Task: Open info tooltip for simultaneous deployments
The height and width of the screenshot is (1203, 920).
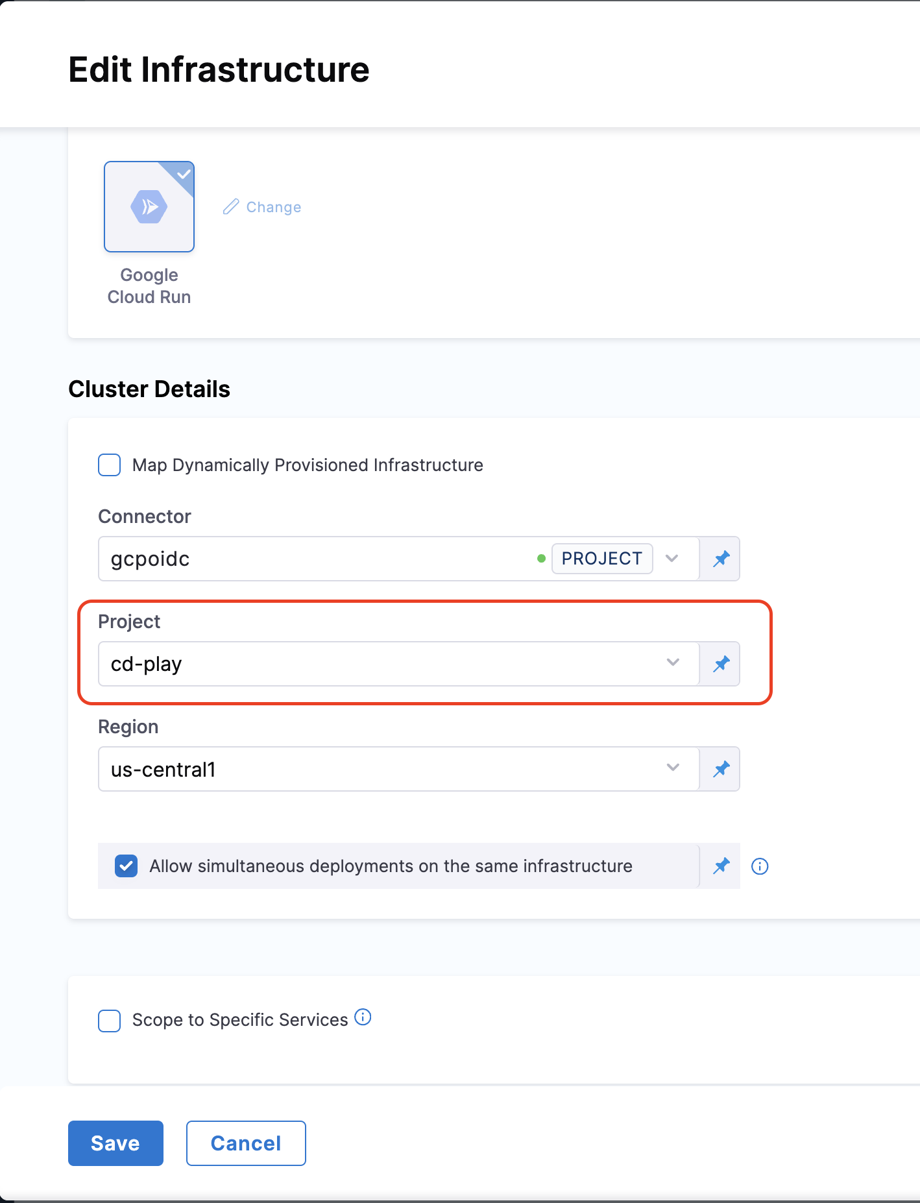Action: pos(760,866)
